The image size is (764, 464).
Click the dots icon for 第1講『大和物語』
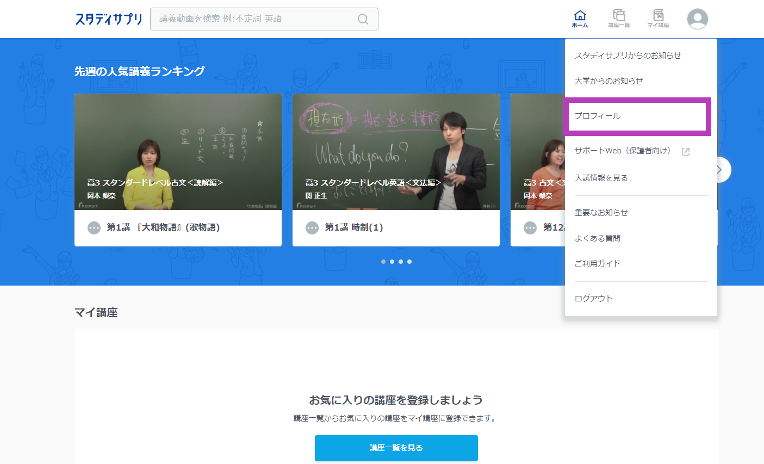pyautogui.click(x=94, y=228)
